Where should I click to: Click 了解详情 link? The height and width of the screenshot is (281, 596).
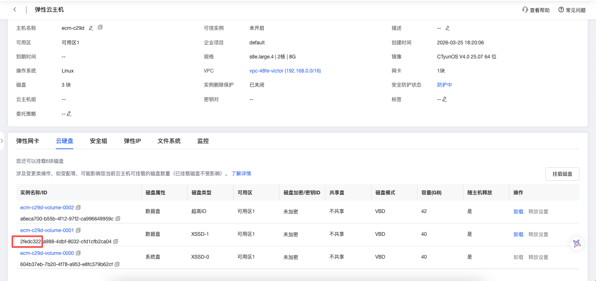coord(241,174)
